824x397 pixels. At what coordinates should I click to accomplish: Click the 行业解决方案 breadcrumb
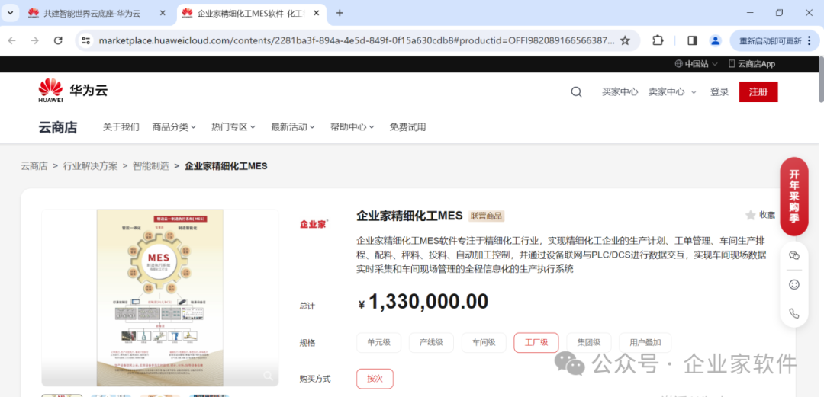coord(90,166)
